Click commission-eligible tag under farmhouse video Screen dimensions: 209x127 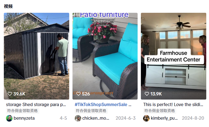(160, 111)
